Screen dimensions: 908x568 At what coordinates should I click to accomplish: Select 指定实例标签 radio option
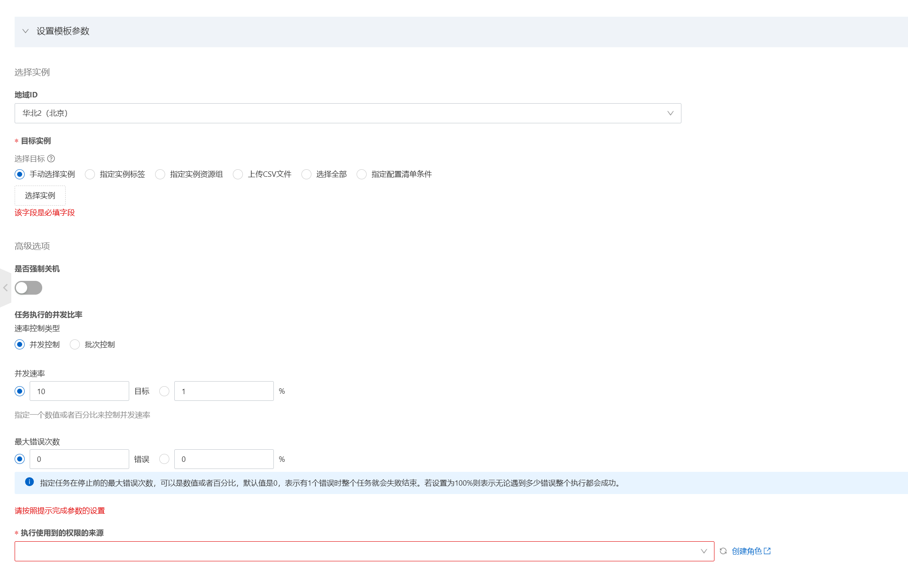click(90, 174)
